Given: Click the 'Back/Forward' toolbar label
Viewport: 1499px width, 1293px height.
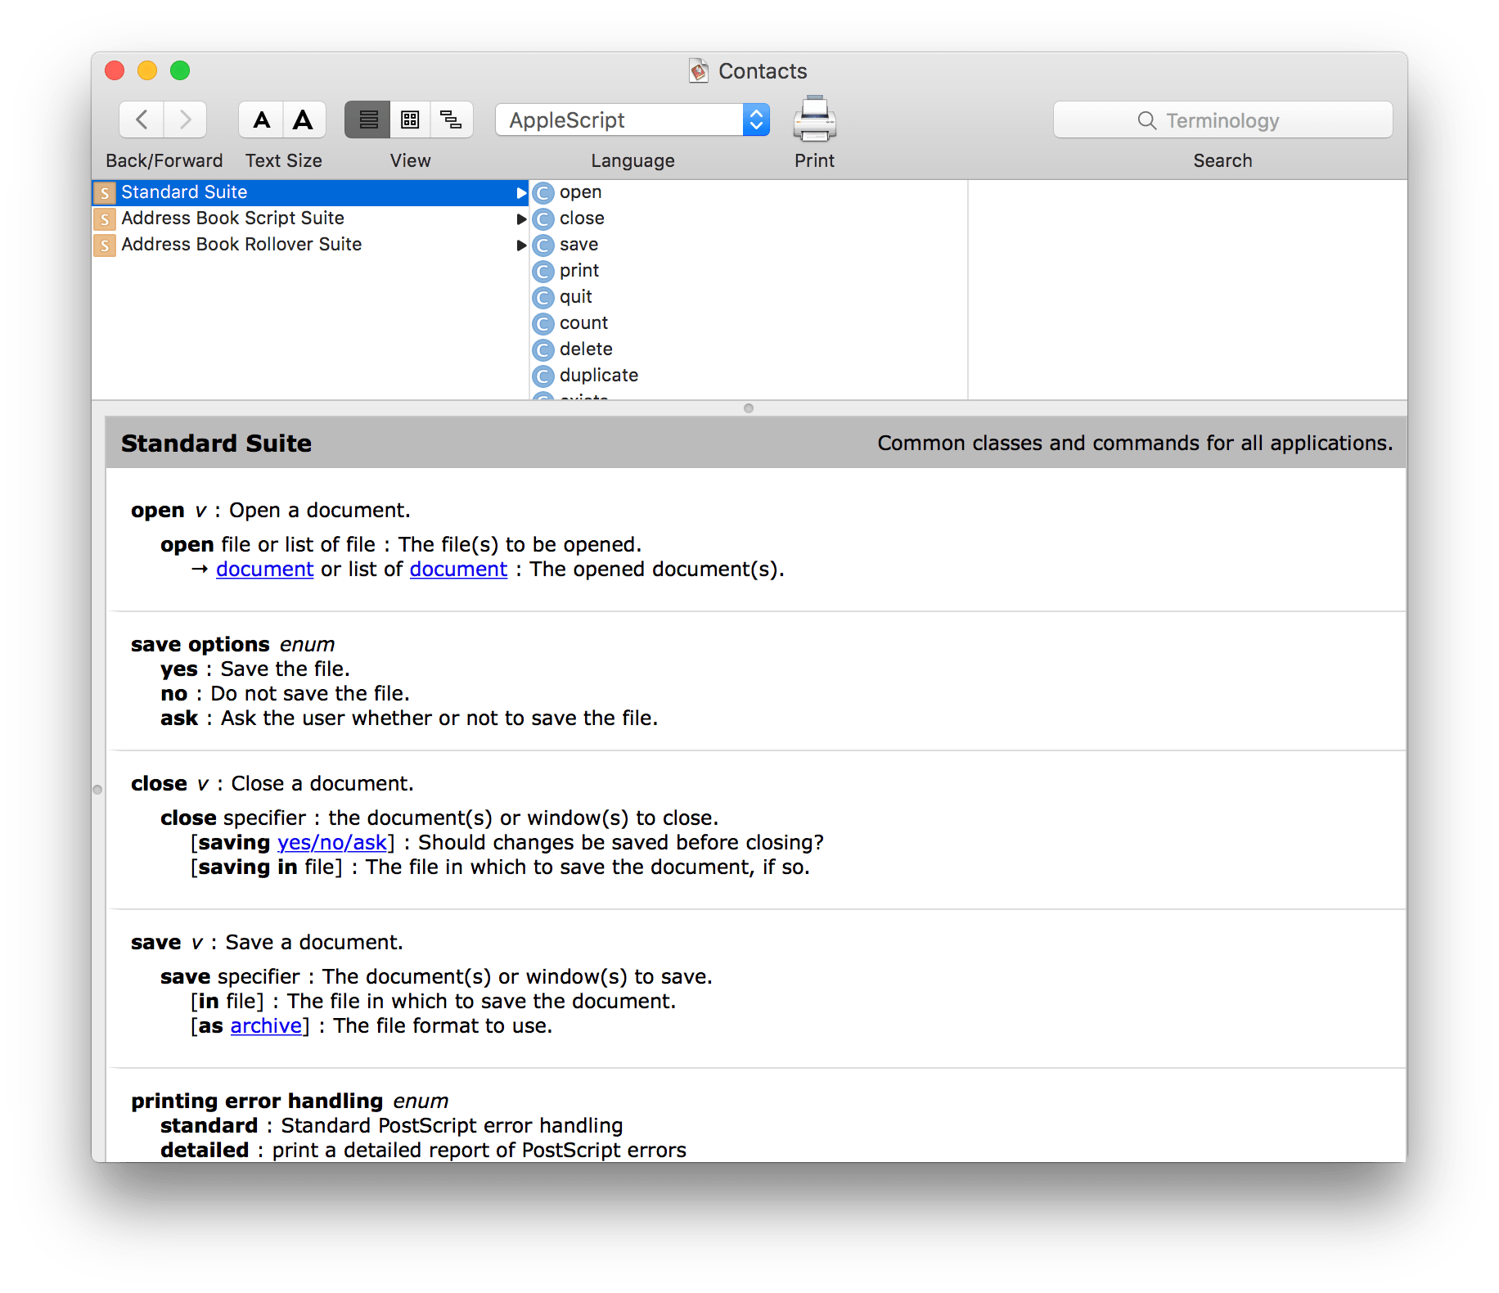Looking at the screenshot, I should coord(164,161).
